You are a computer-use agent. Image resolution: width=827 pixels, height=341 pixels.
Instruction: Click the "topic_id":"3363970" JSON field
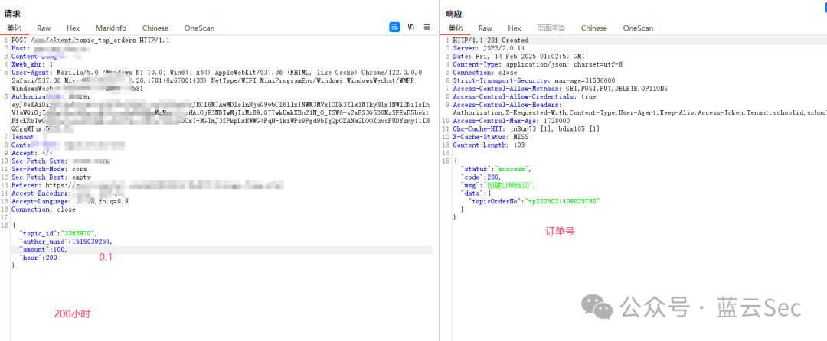click(x=58, y=234)
